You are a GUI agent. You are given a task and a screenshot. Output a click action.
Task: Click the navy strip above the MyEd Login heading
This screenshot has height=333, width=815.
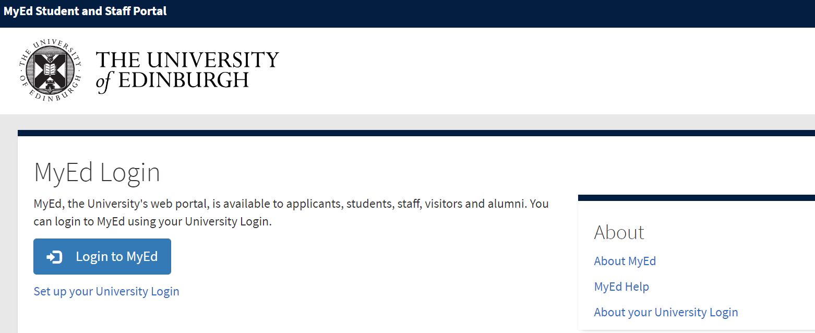pyautogui.click(x=416, y=133)
